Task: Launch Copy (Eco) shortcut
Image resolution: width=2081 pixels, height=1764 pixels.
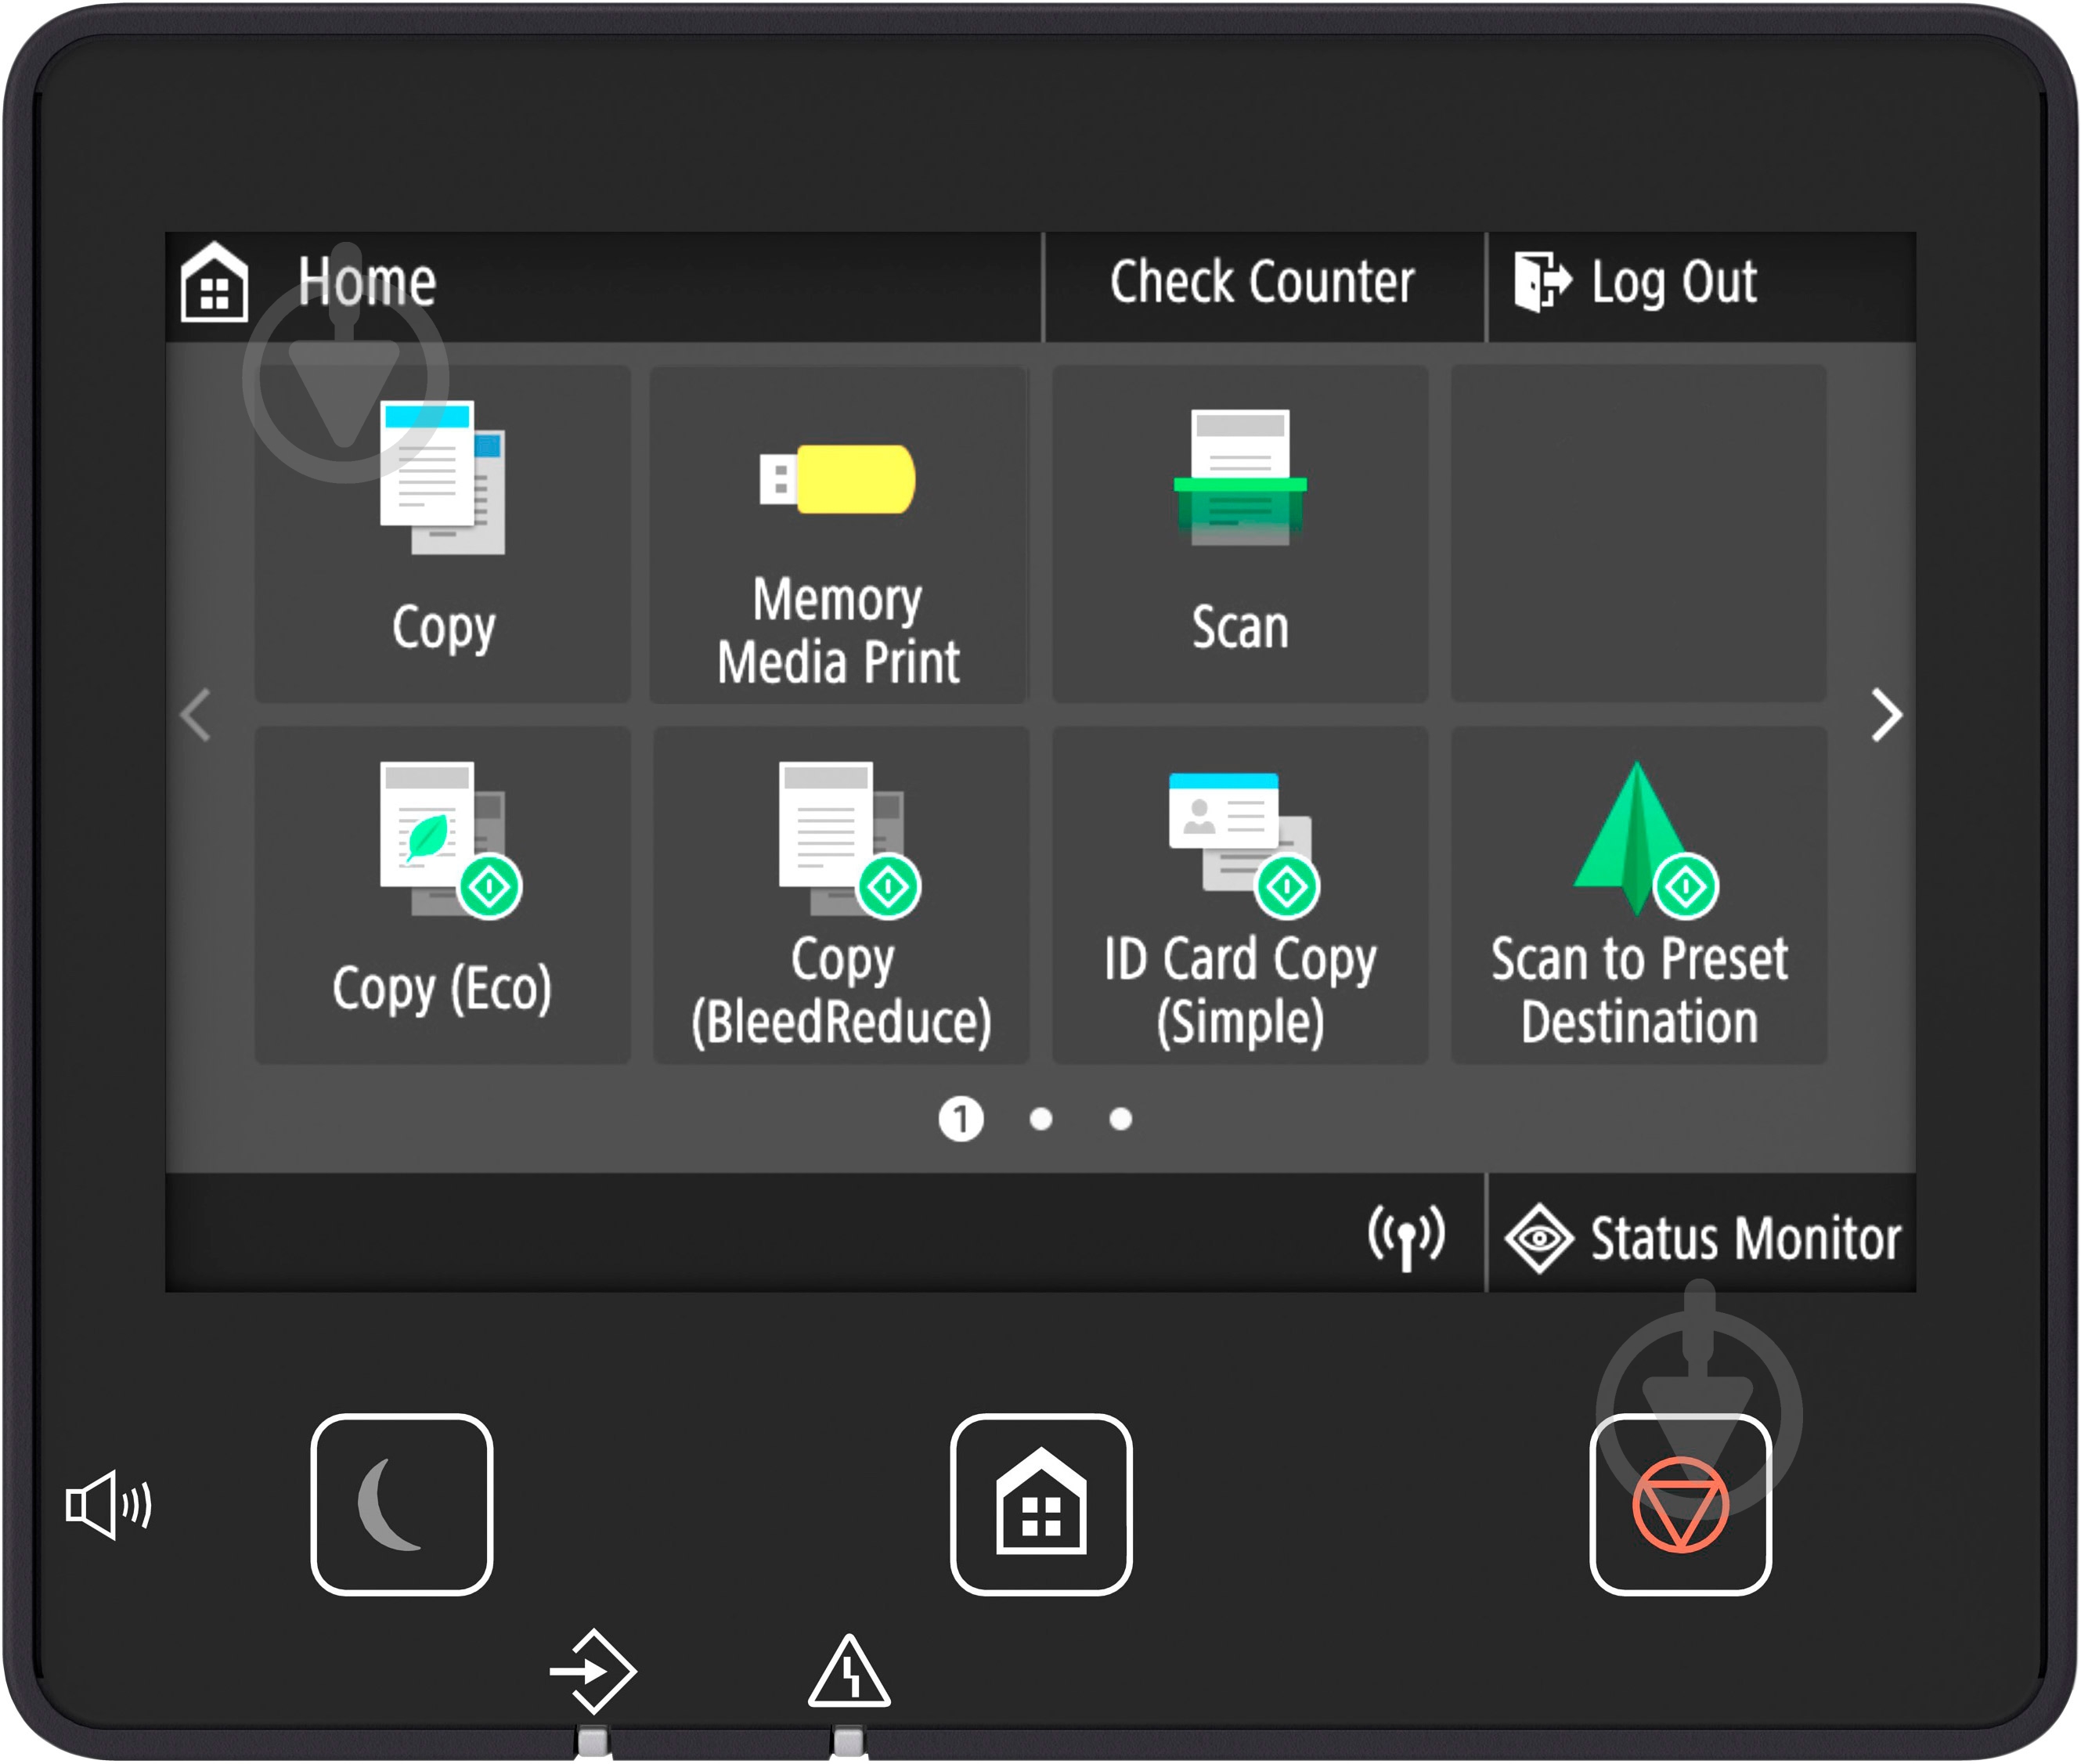Action: click(x=442, y=895)
